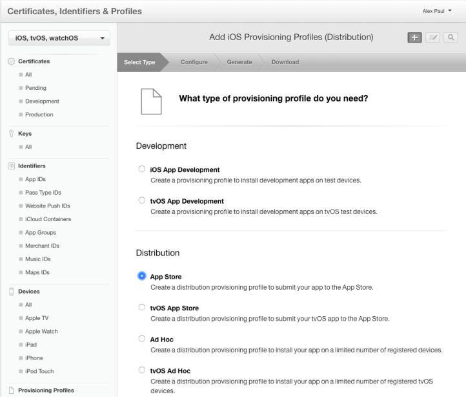
Task: Open the iOS, tvOS, watchOS platform dropdown
Action: pos(59,38)
